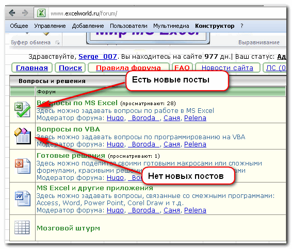Open the ЛС private messages button
Image resolution: width=292 pixels, height=249 pixels.
coord(274,68)
